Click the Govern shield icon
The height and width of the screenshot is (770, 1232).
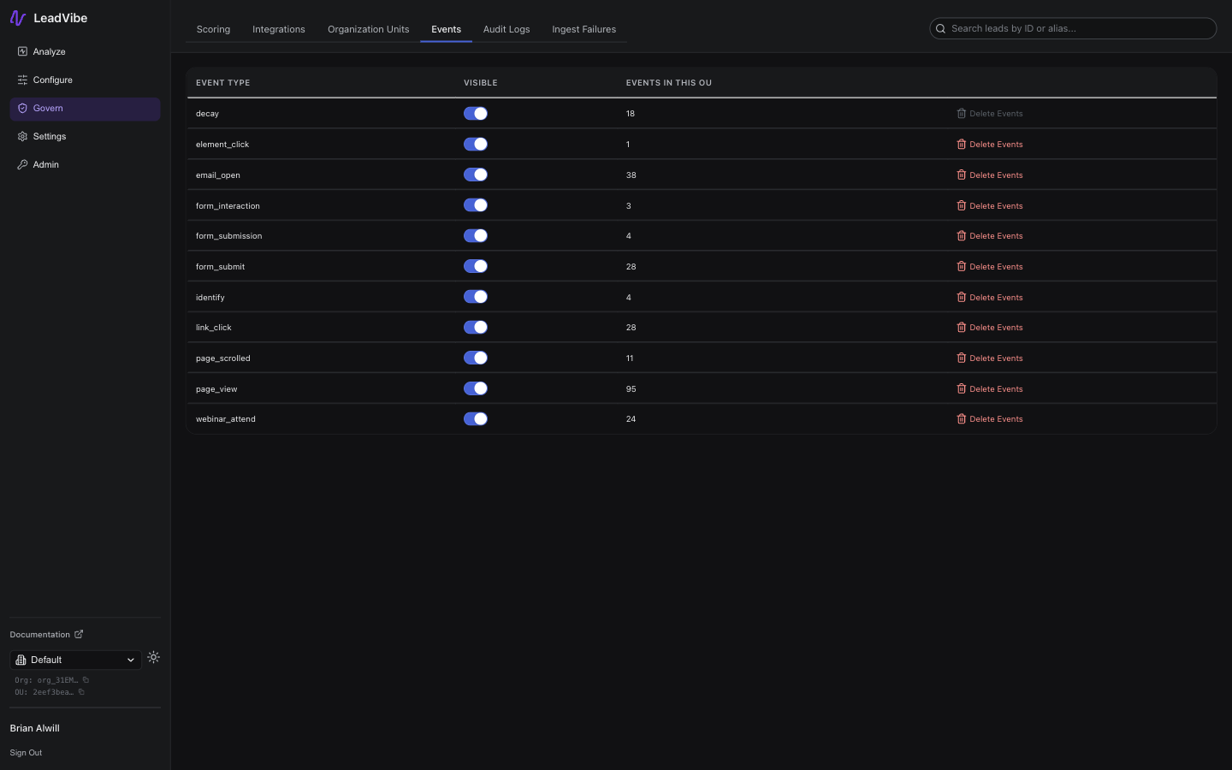coord(21,108)
